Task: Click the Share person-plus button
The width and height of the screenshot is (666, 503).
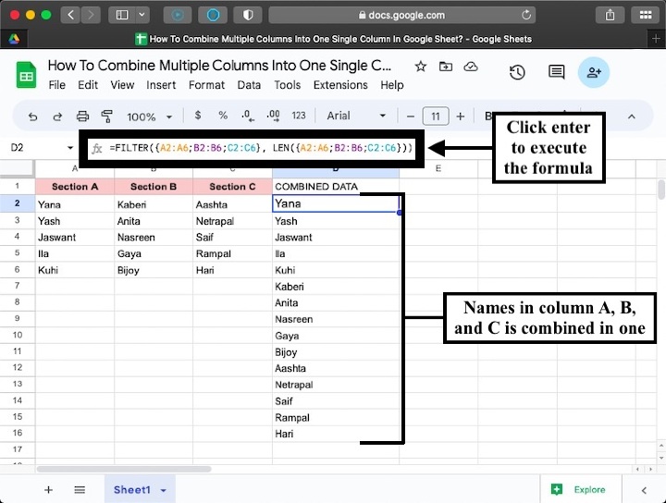Action: click(594, 73)
